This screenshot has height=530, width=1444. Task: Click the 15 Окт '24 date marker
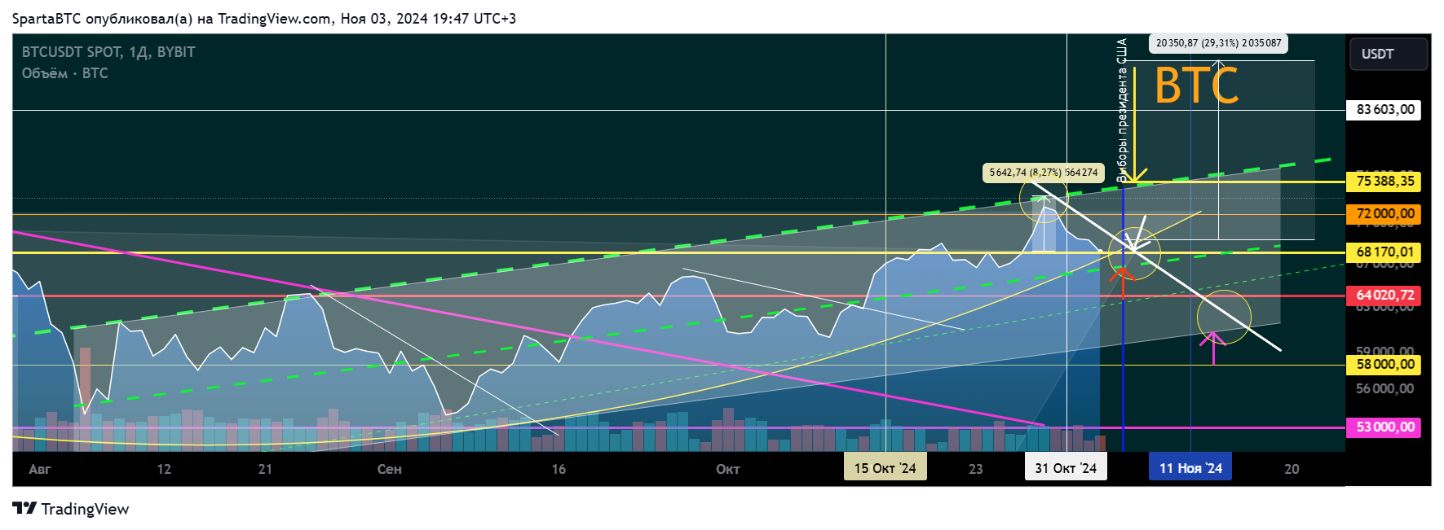point(885,468)
